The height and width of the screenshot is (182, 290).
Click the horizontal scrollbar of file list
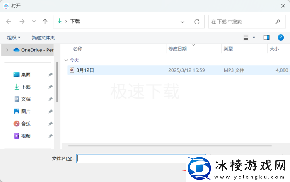point(170,146)
